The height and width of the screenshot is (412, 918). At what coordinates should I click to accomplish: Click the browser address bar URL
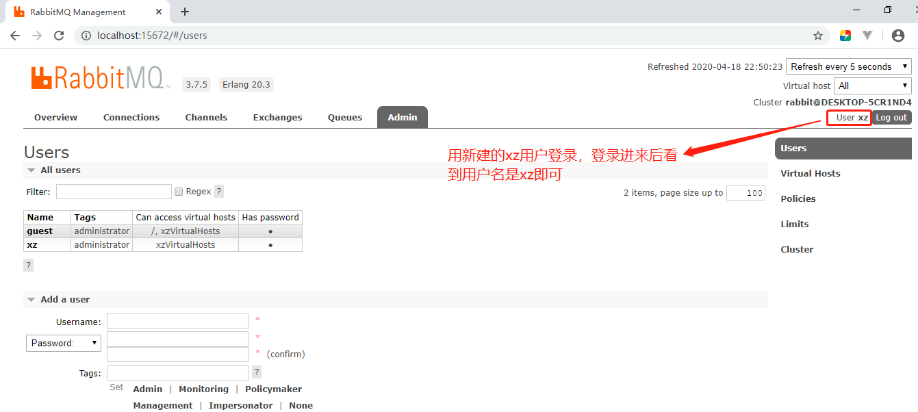tap(152, 36)
